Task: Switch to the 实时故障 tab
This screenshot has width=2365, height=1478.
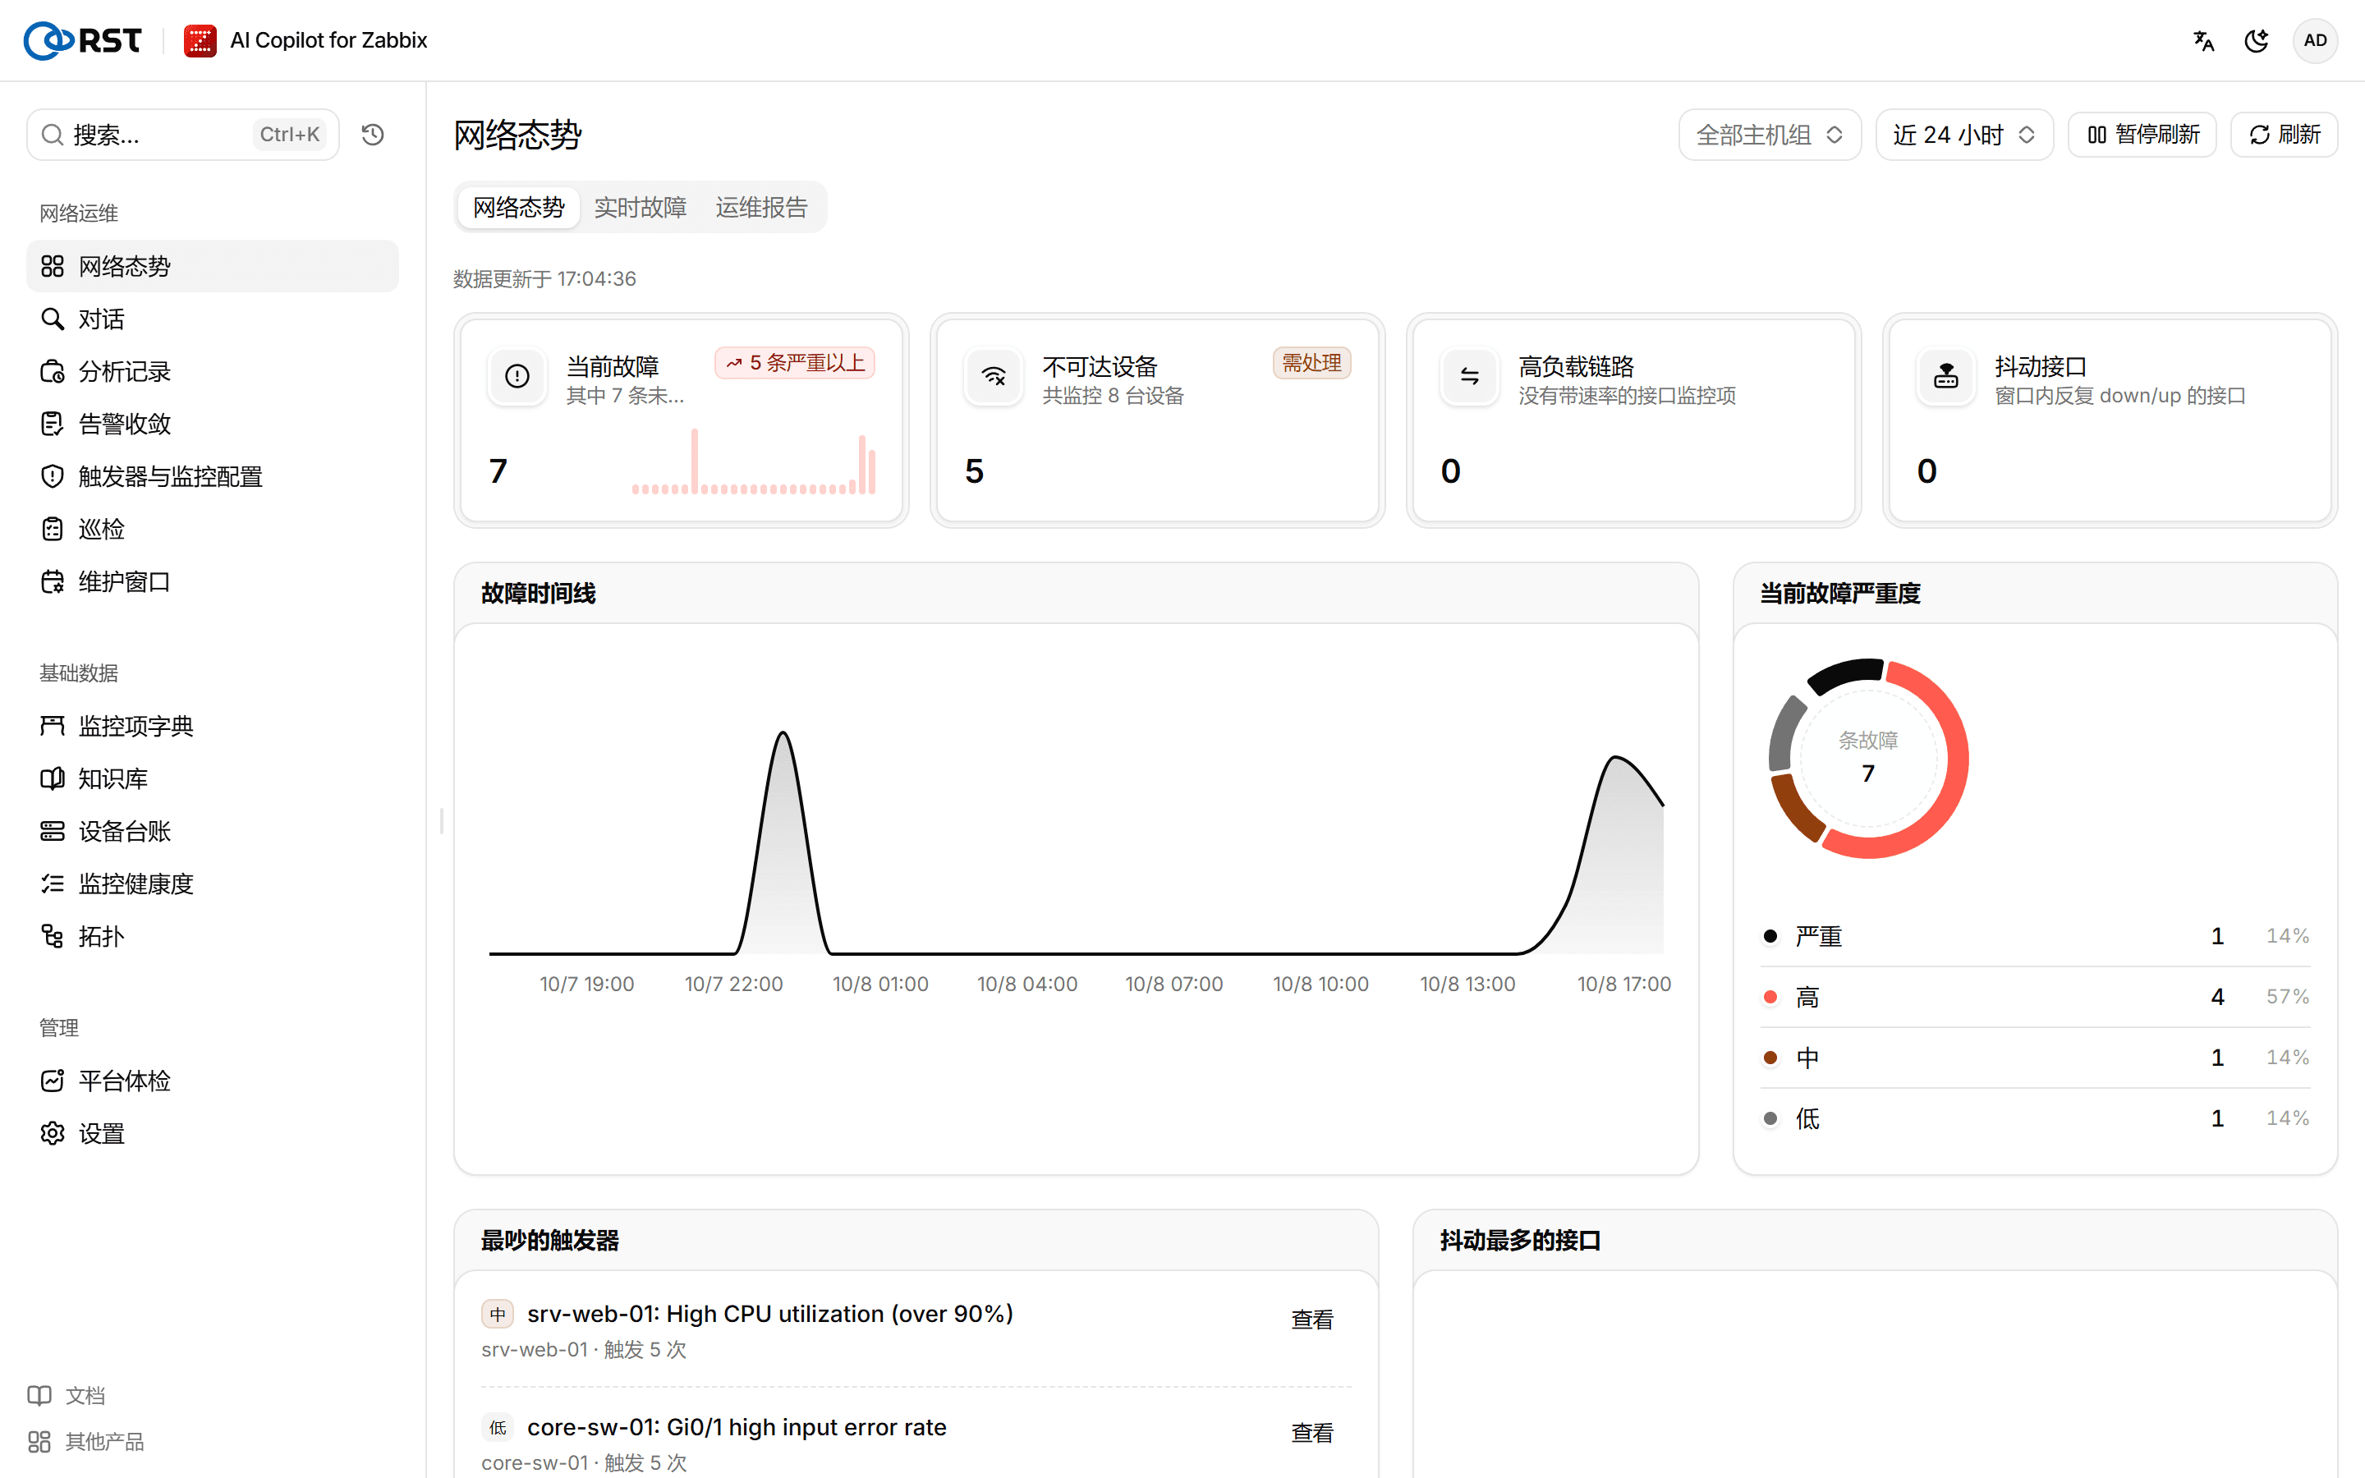Action: (x=641, y=207)
